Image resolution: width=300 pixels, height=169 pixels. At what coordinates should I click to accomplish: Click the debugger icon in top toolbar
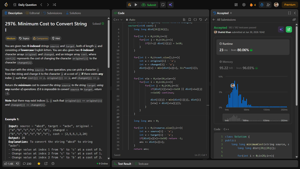point(129,5)
